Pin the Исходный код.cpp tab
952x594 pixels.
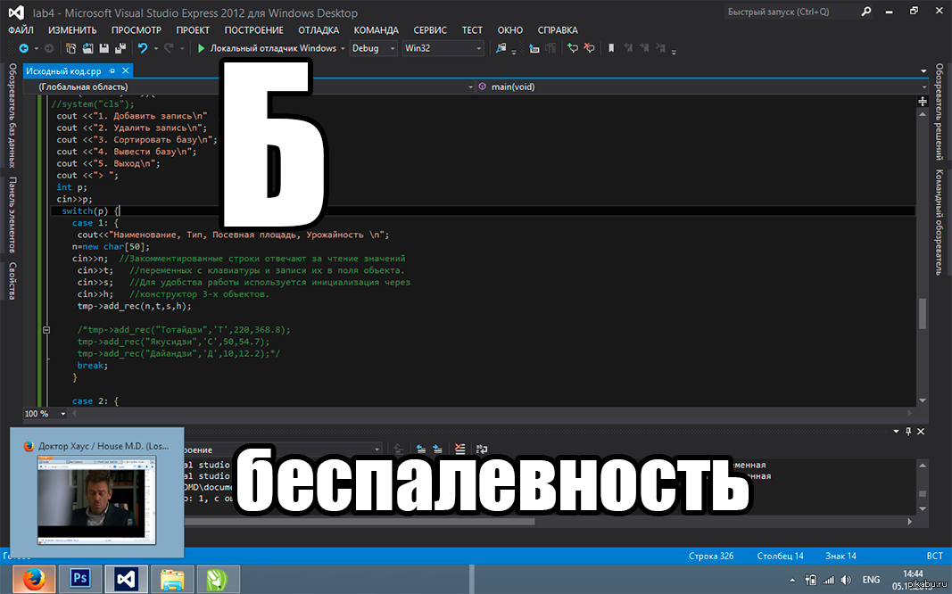[x=112, y=71]
